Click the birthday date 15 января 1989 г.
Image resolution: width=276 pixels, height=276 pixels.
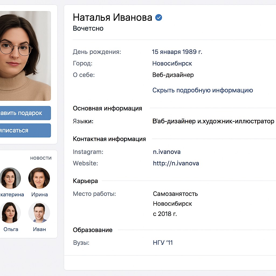177,52
